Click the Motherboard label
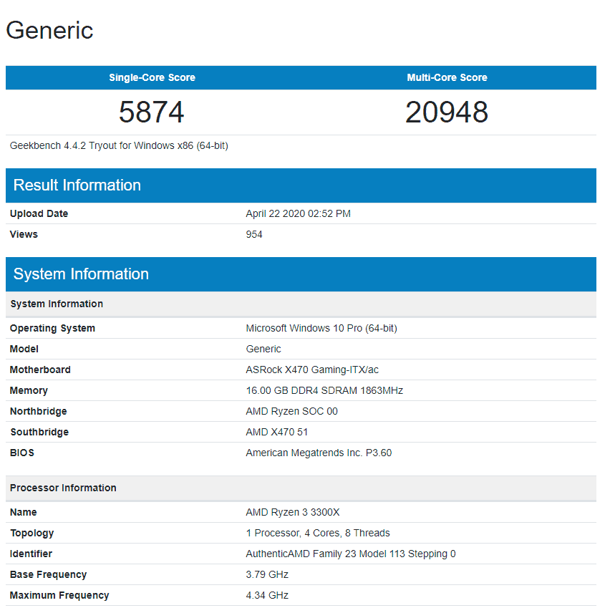This screenshot has height=608, width=610. click(41, 370)
